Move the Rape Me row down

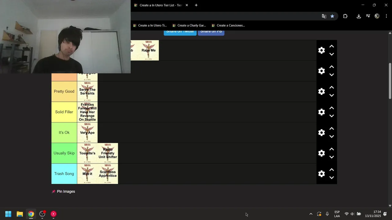pyautogui.click(x=331, y=54)
